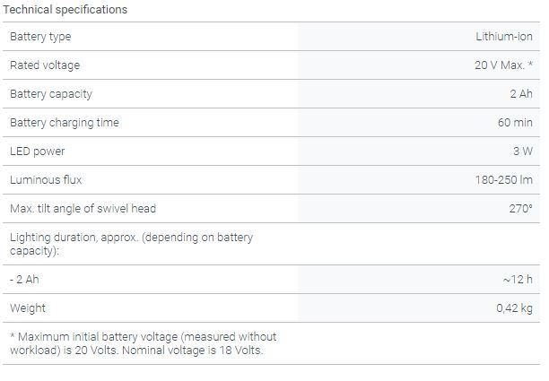The height and width of the screenshot is (381, 549).
Task: Select the Battery charging time label
Action: click(65, 123)
